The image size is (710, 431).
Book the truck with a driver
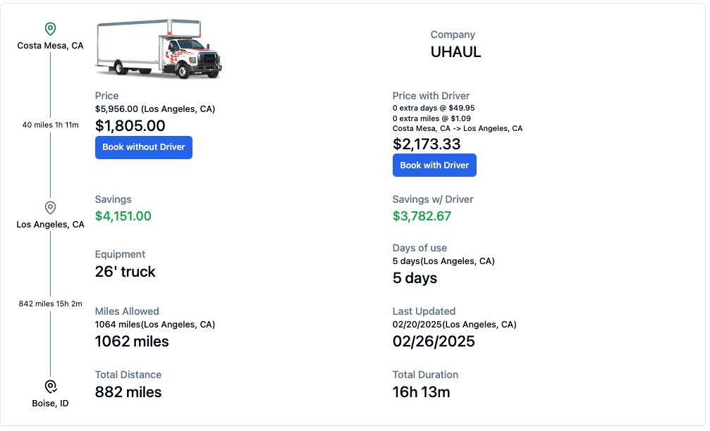[434, 165]
